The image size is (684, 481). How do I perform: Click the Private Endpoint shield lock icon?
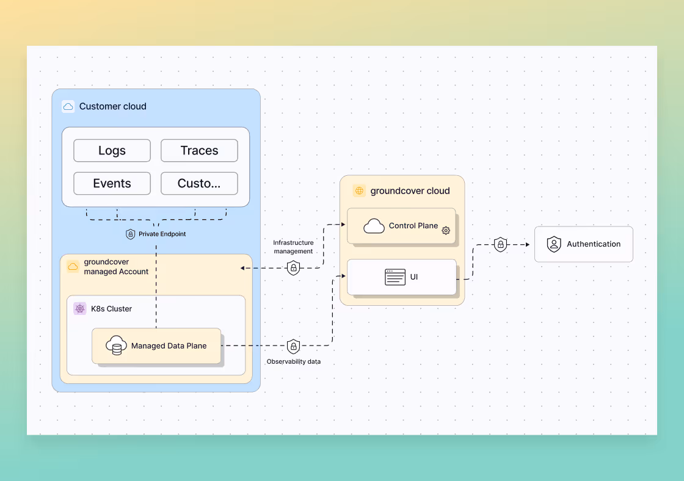click(131, 234)
